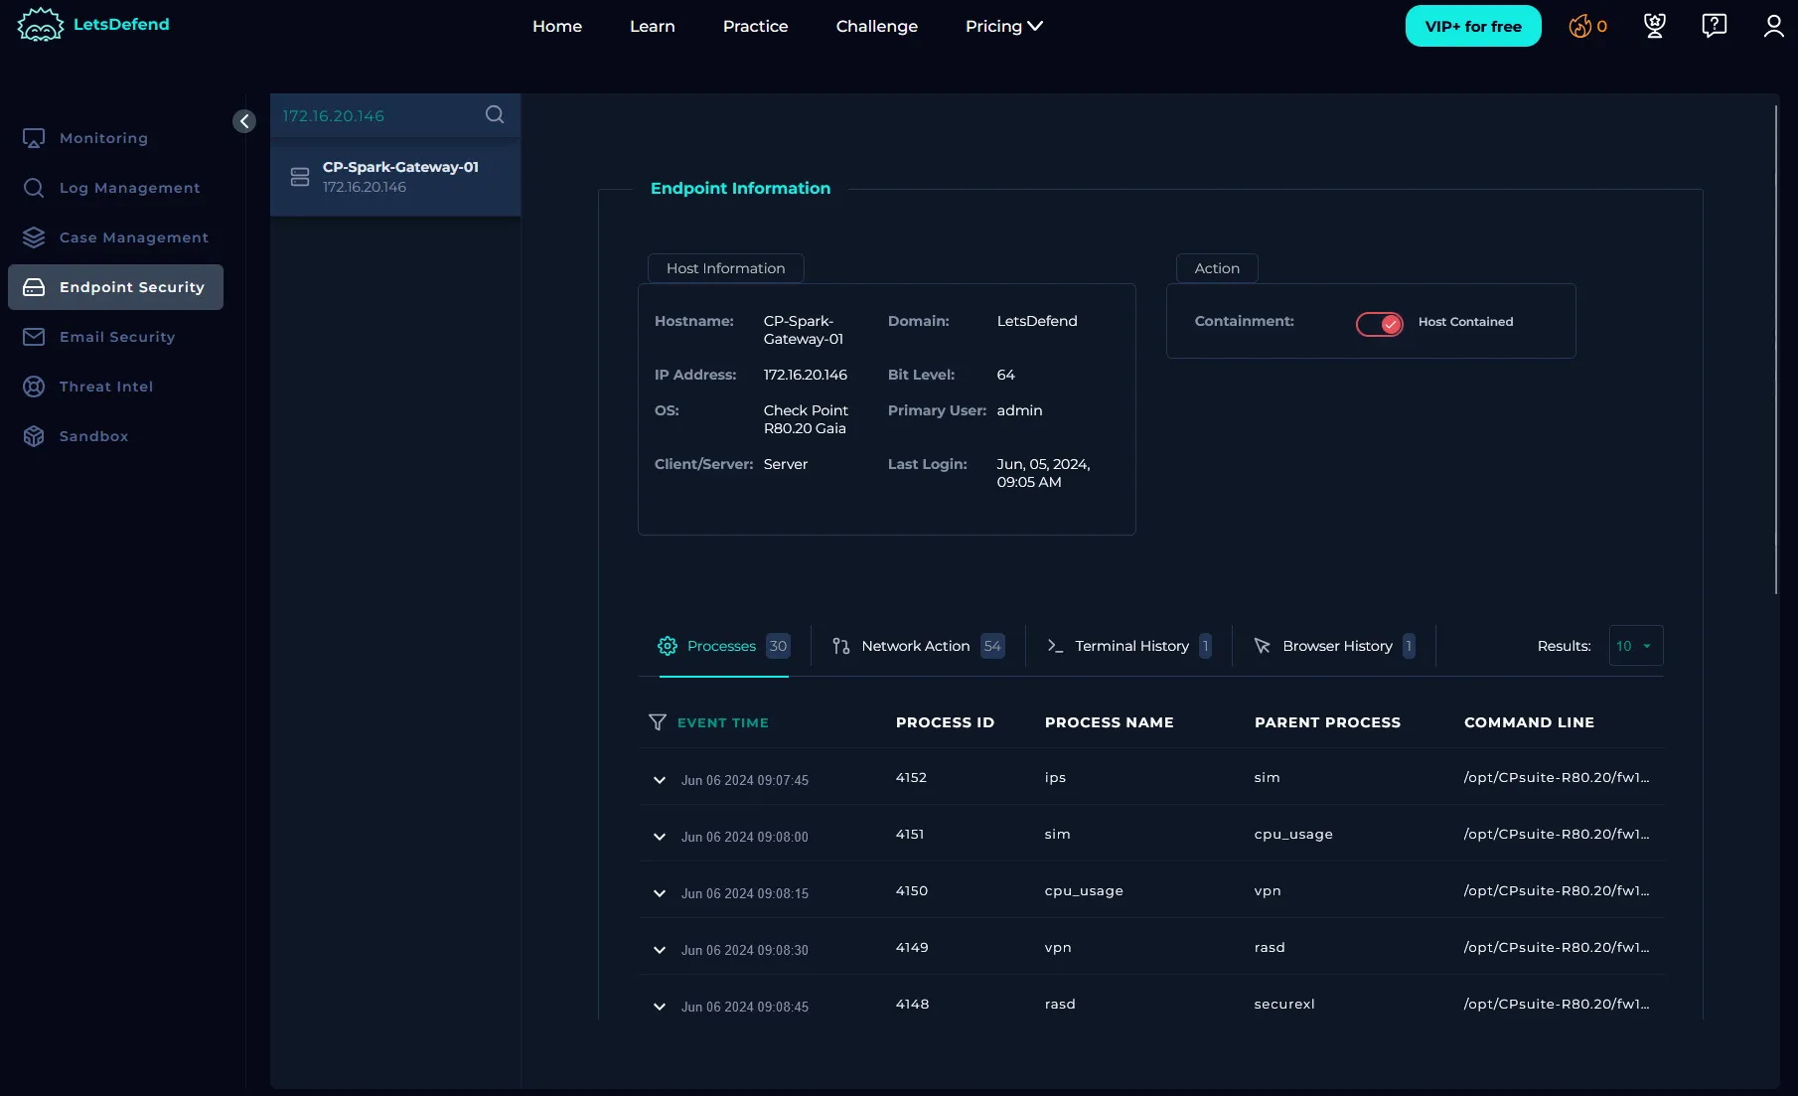Click the vertical scrollbar on the right
Viewport: 1798px width, 1096px height.
pos(1775,348)
